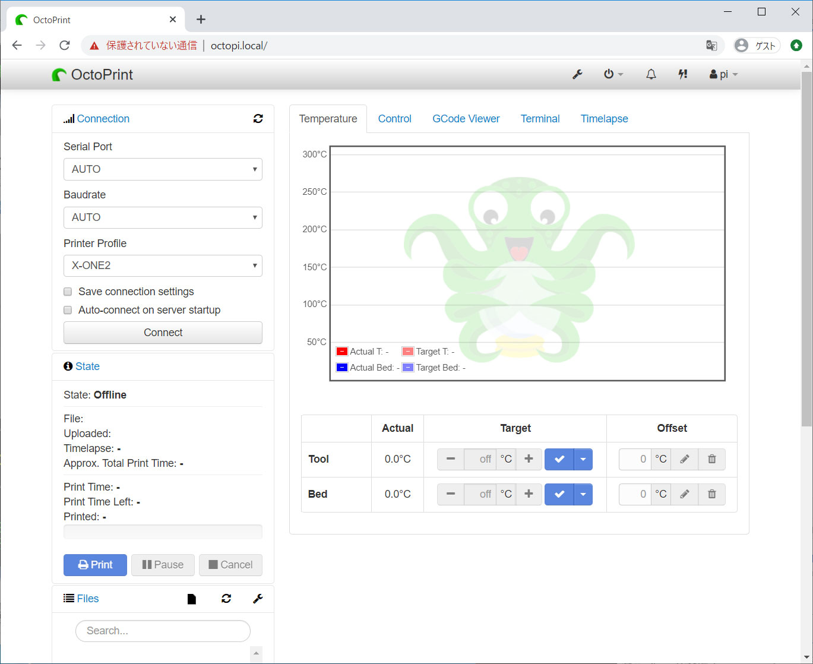813x664 pixels.
Task: Open the pi user menu
Action: 723,74
